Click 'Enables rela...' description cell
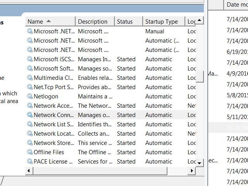The height and width of the screenshot is (186, 248). tap(95, 78)
